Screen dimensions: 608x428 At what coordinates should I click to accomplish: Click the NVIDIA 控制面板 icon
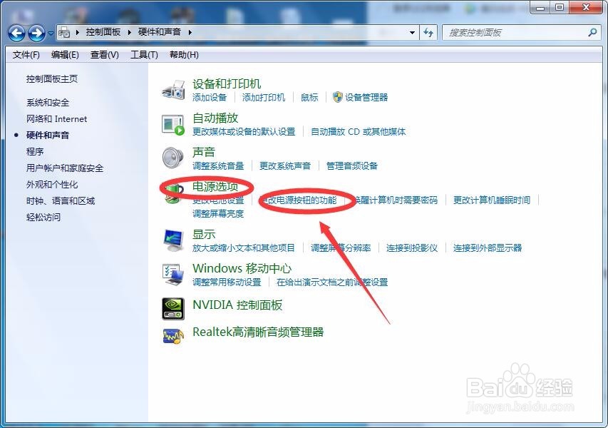173,308
